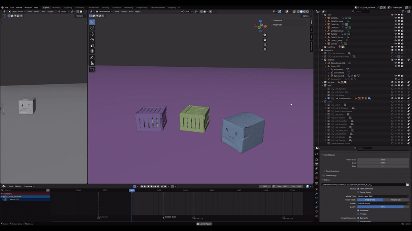Switch to the Shading workspace tab
The height and width of the screenshot is (231, 412).
point(106,8)
